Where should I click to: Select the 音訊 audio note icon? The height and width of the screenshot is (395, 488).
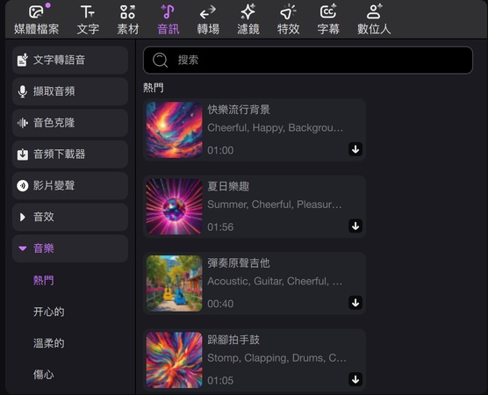point(168,11)
